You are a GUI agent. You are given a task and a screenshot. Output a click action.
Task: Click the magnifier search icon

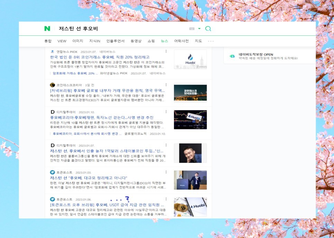pyautogui.click(x=208, y=29)
